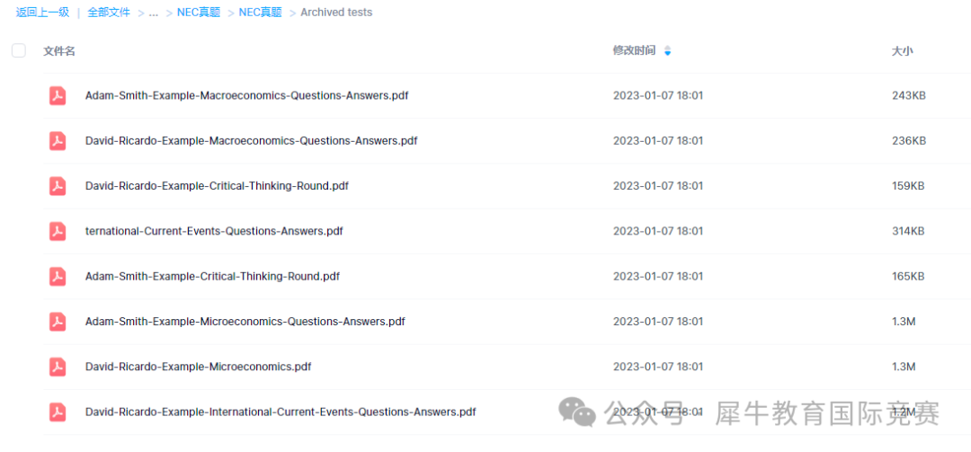Click PDF icon beside David-Ricardo-Example-Critical-Thinking-Round

[58, 186]
